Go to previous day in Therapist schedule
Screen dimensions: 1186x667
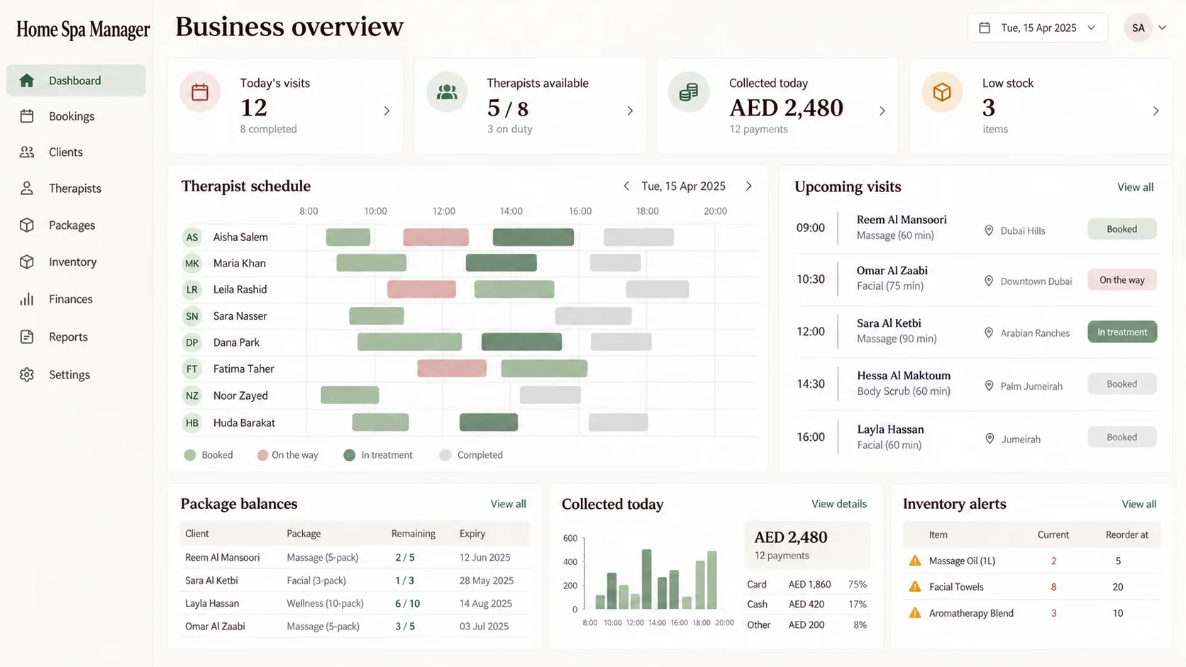[x=626, y=186]
